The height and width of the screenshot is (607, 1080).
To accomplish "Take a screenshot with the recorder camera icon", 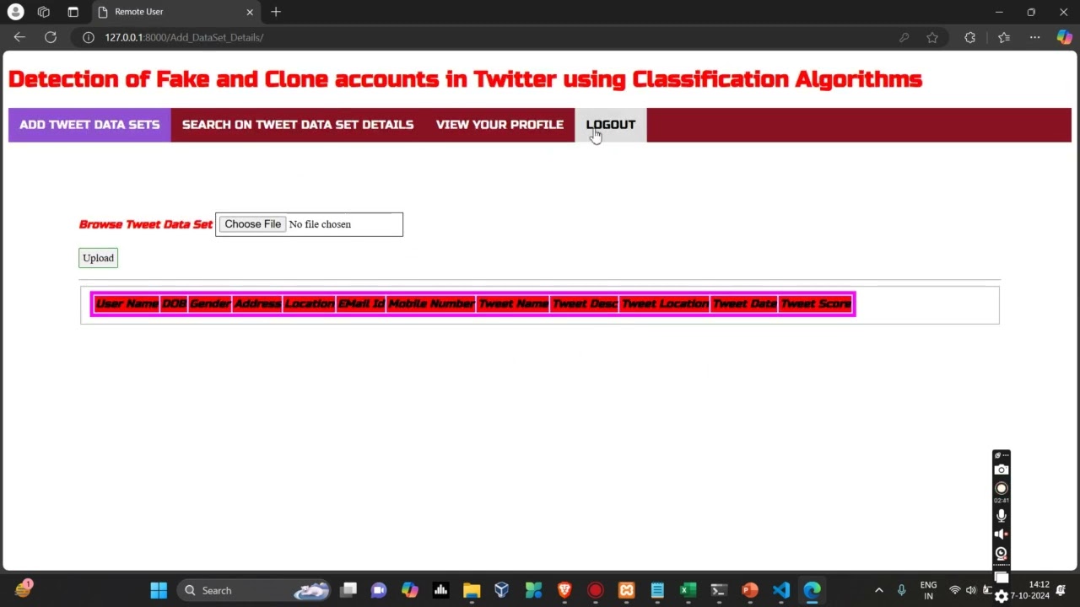I will pyautogui.click(x=1002, y=470).
